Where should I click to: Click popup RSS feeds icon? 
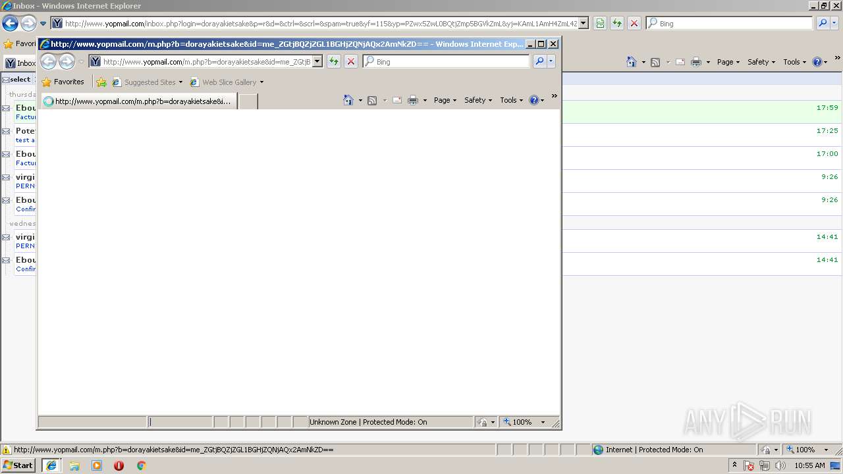tap(372, 100)
